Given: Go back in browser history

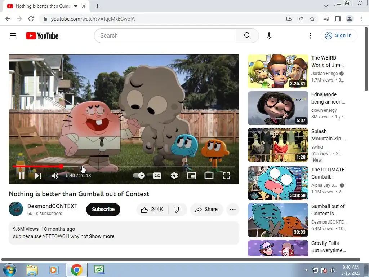Looking at the screenshot, I should coord(8,19).
